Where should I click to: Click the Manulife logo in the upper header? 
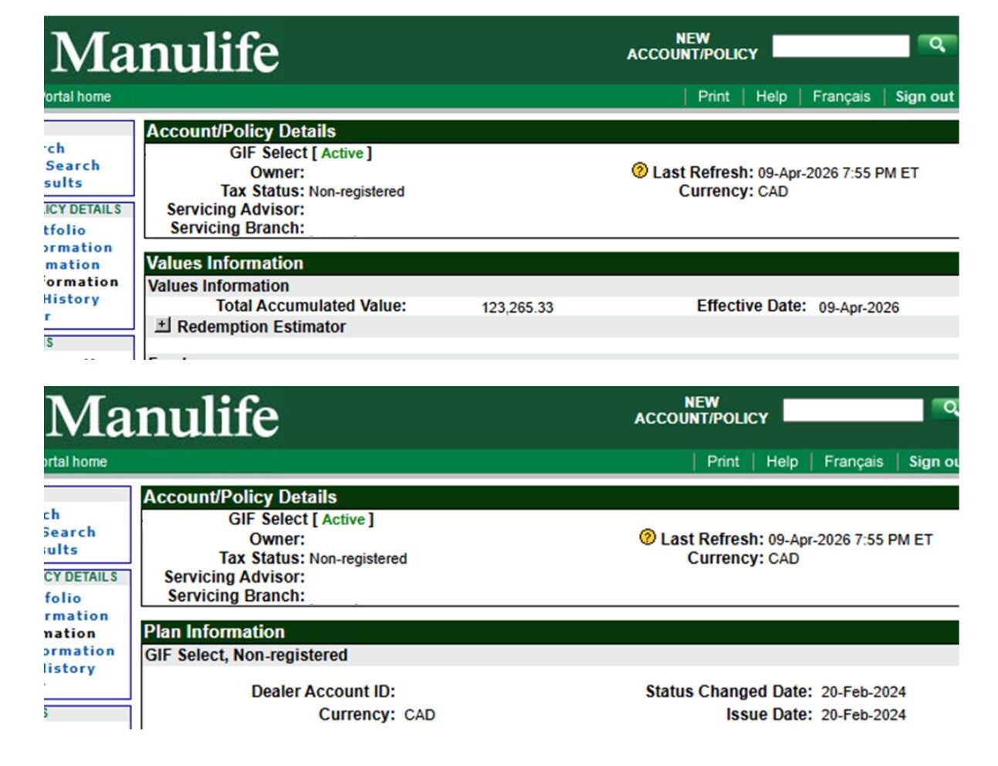tap(164, 53)
